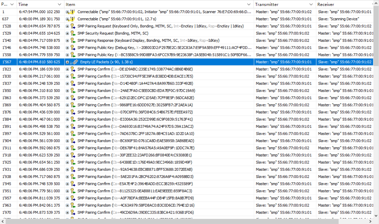Screen dimensions: 379x224
Task: Select the row for packet 637
Action: point(164,19)
